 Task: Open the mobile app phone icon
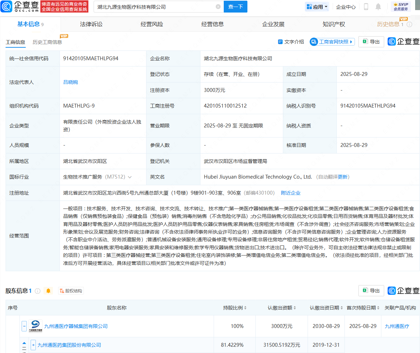pos(366,7)
